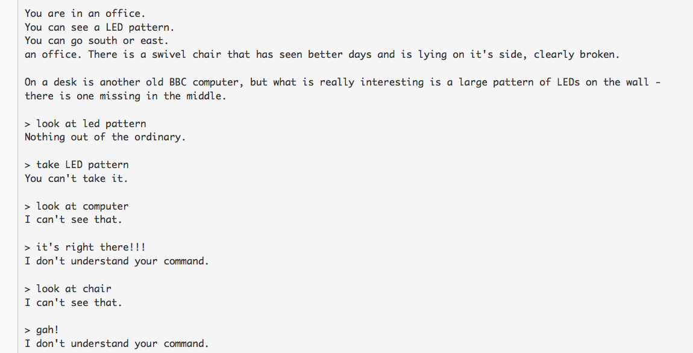Click the final "I don't understand your command." line
The height and width of the screenshot is (353, 693).
[x=117, y=343]
